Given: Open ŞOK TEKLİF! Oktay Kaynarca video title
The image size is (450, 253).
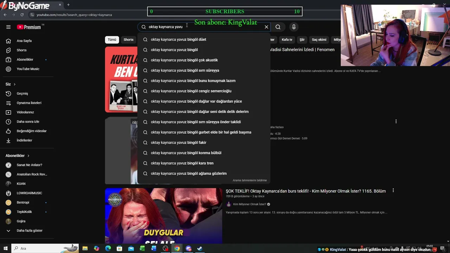Looking at the screenshot, I should [x=306, y=191].
